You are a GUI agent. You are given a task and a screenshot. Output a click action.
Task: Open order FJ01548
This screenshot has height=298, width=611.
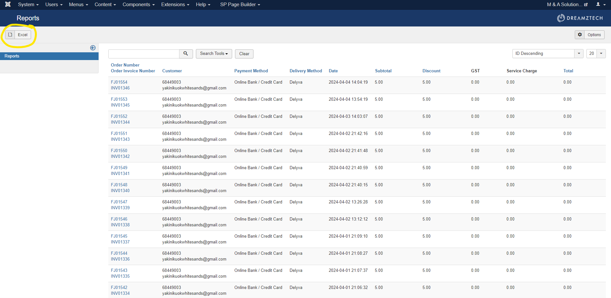(x=119, y=185)
